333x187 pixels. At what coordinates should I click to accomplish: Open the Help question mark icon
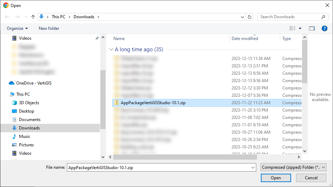pyautogui.click(x=325, y=28)
